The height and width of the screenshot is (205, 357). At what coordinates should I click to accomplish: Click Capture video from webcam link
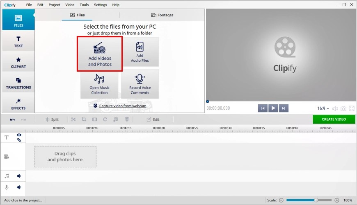coord(123,106)
